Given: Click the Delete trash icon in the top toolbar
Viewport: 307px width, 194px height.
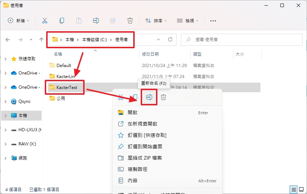Looking at the screenshot, I should 130,21.
